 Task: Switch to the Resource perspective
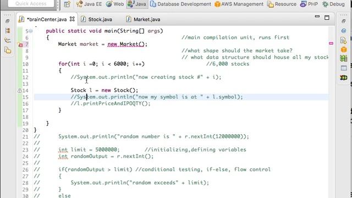pyautogui.click(x=282, y=4)
